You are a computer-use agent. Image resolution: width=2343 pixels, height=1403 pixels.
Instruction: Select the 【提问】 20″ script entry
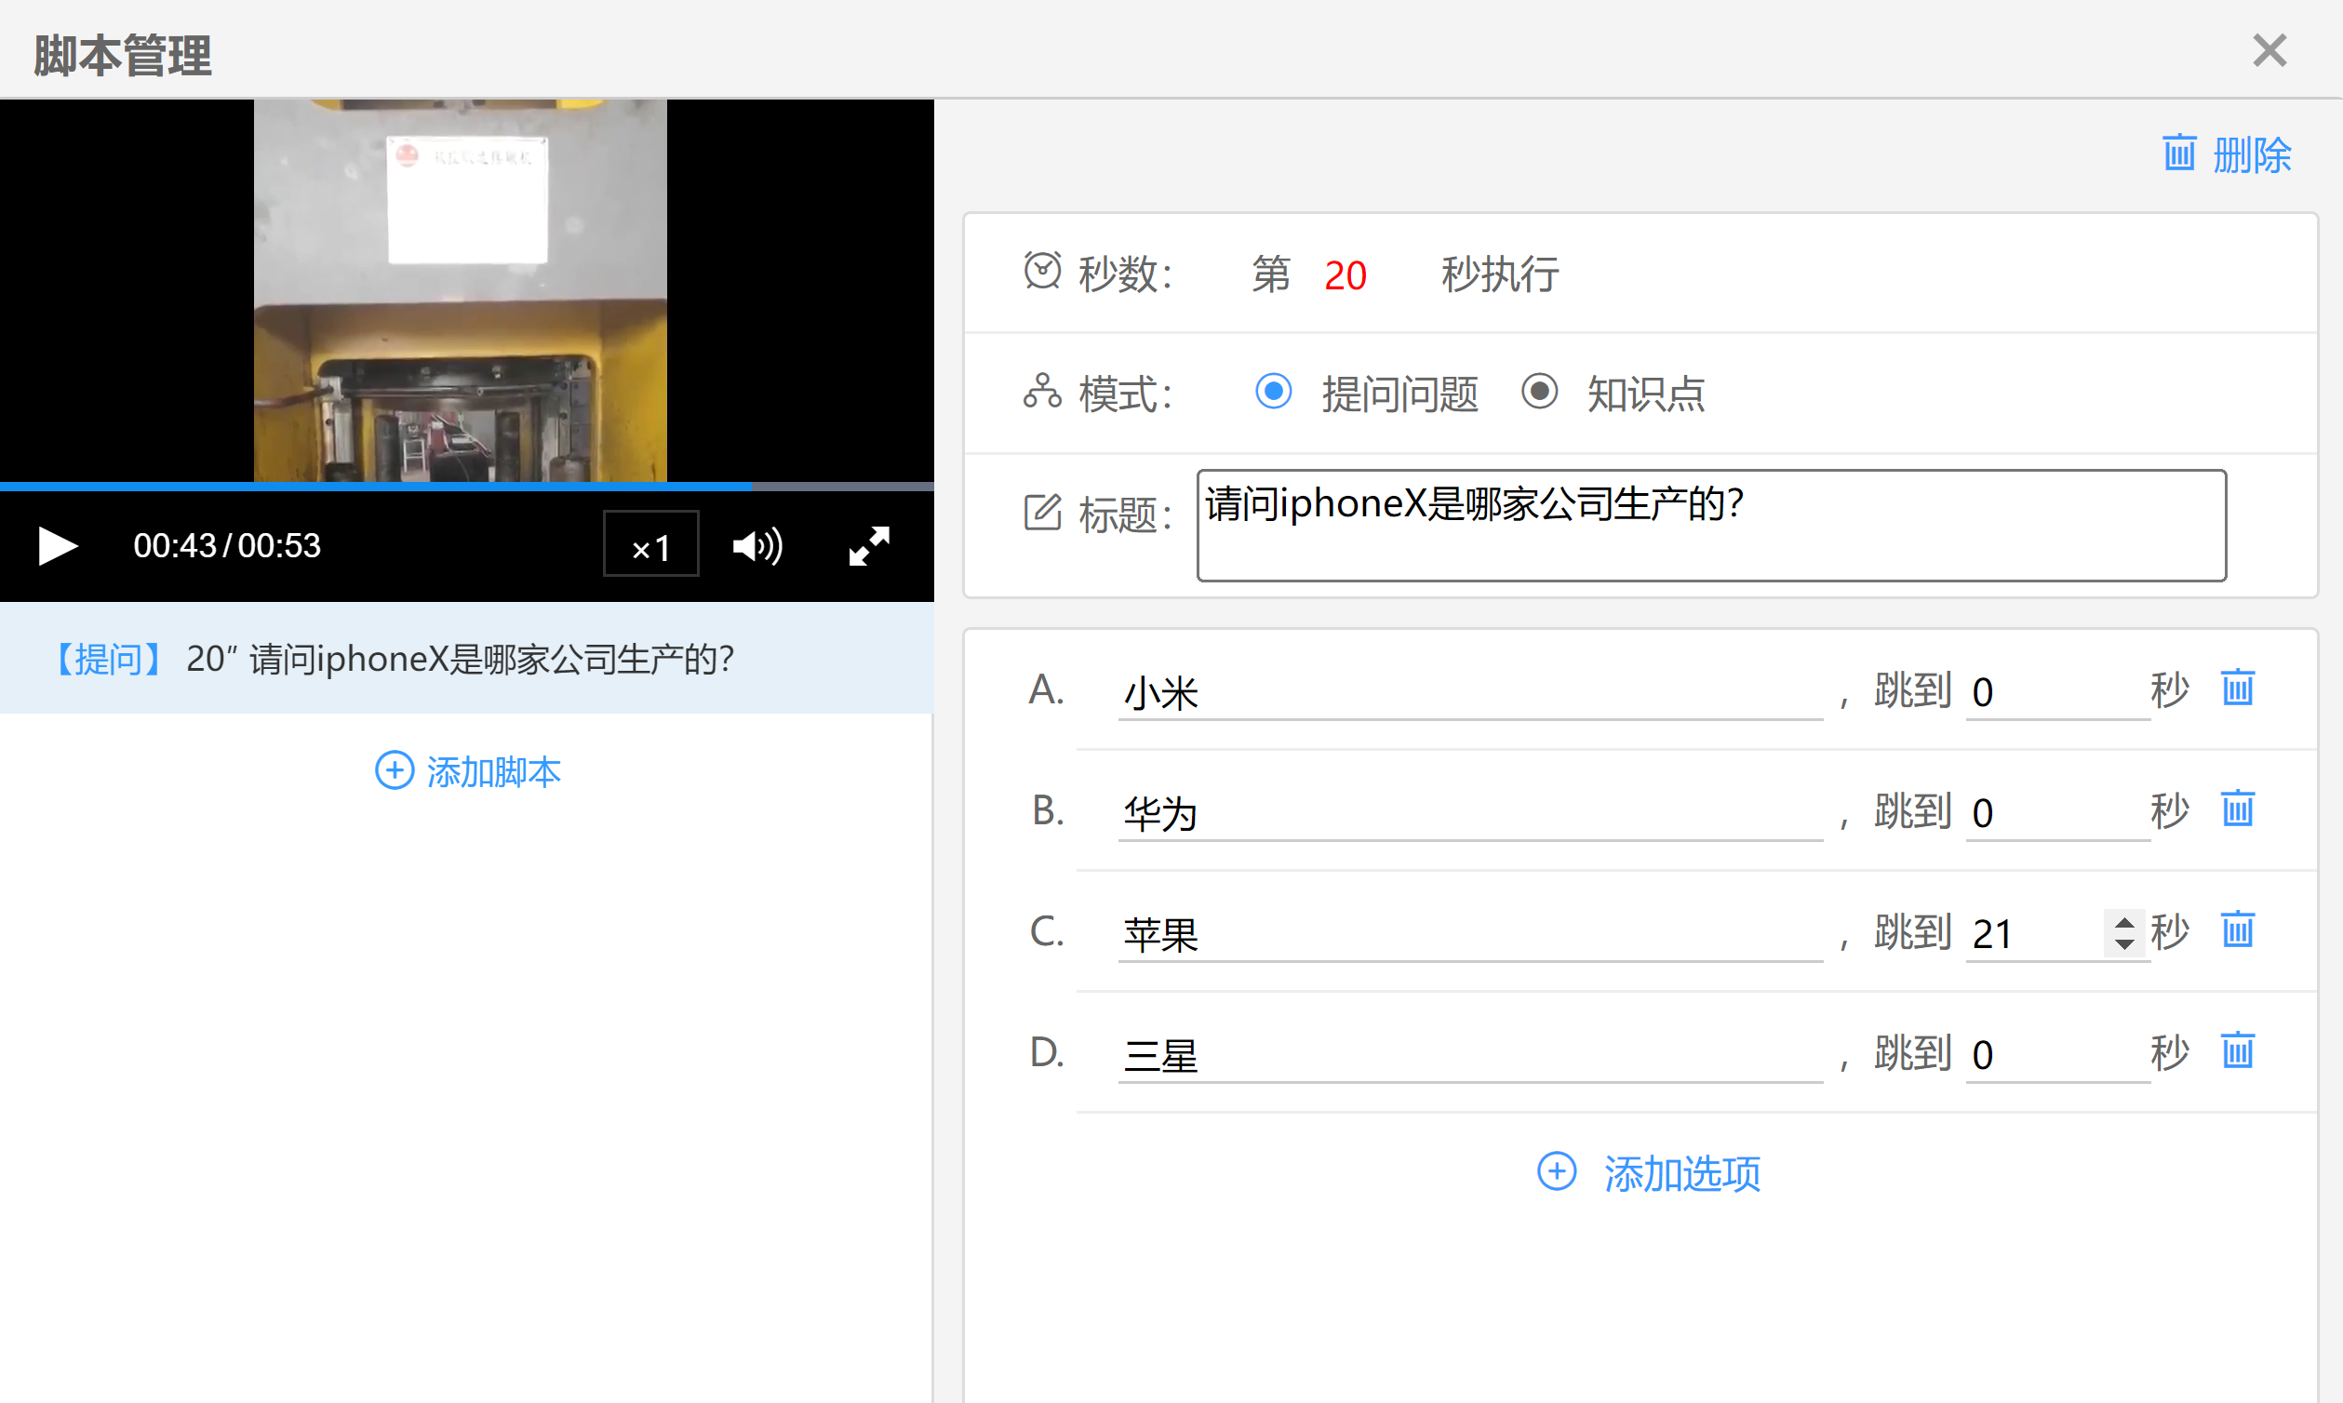467,659
